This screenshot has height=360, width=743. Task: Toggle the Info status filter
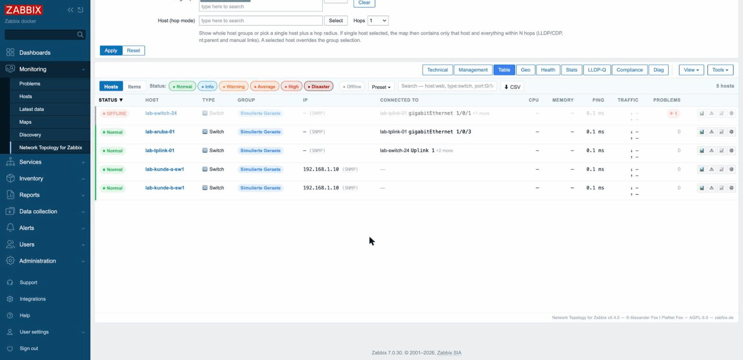click(208, 87)
